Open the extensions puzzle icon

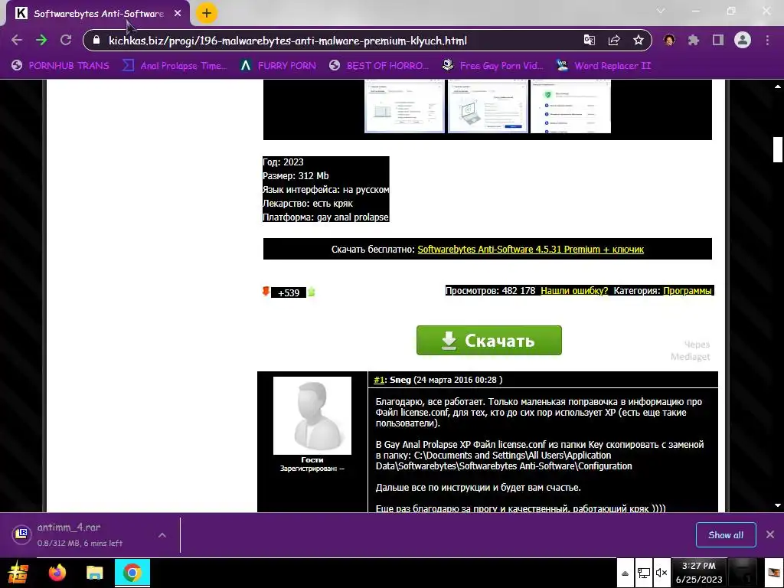click(x=694, y=40)
